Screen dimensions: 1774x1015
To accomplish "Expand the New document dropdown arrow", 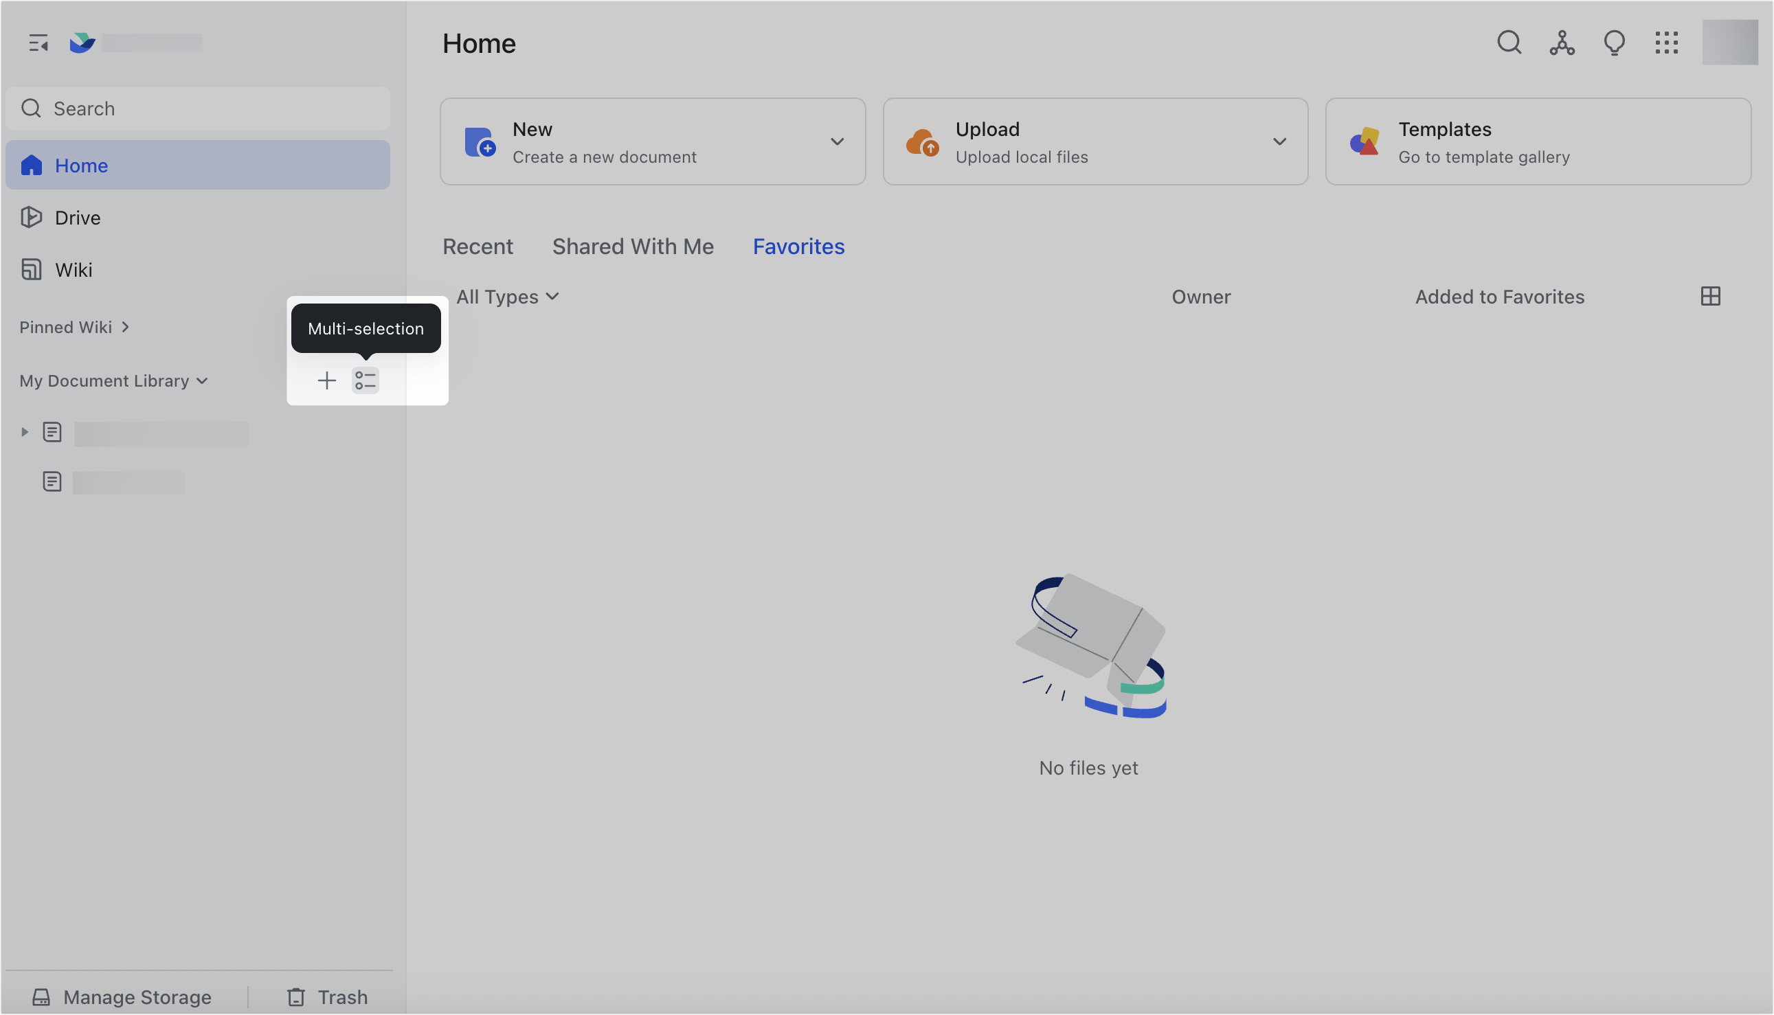I will 837,141.
